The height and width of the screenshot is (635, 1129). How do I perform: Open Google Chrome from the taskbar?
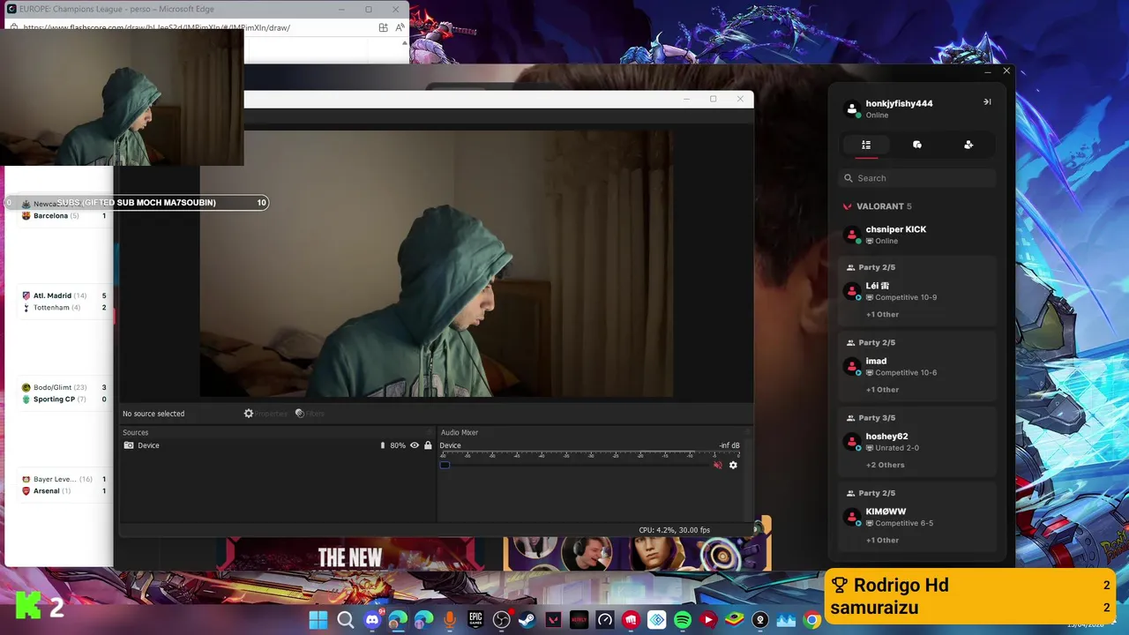click(x=811, y=620)
